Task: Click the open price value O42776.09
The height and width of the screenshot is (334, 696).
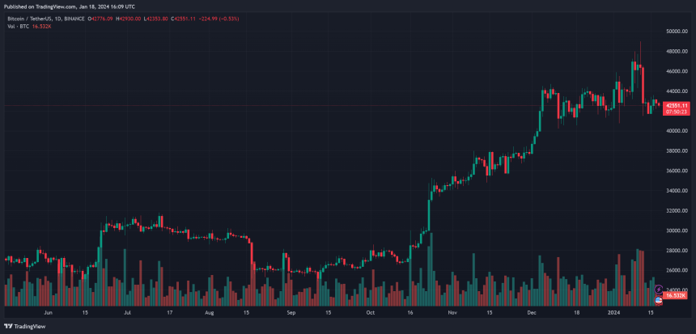Action: point(101,19)
